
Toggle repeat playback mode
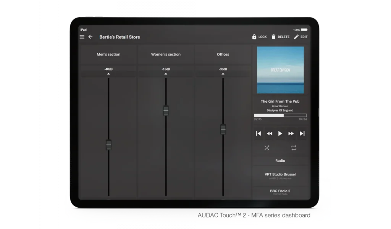click(x=294, y=148)
